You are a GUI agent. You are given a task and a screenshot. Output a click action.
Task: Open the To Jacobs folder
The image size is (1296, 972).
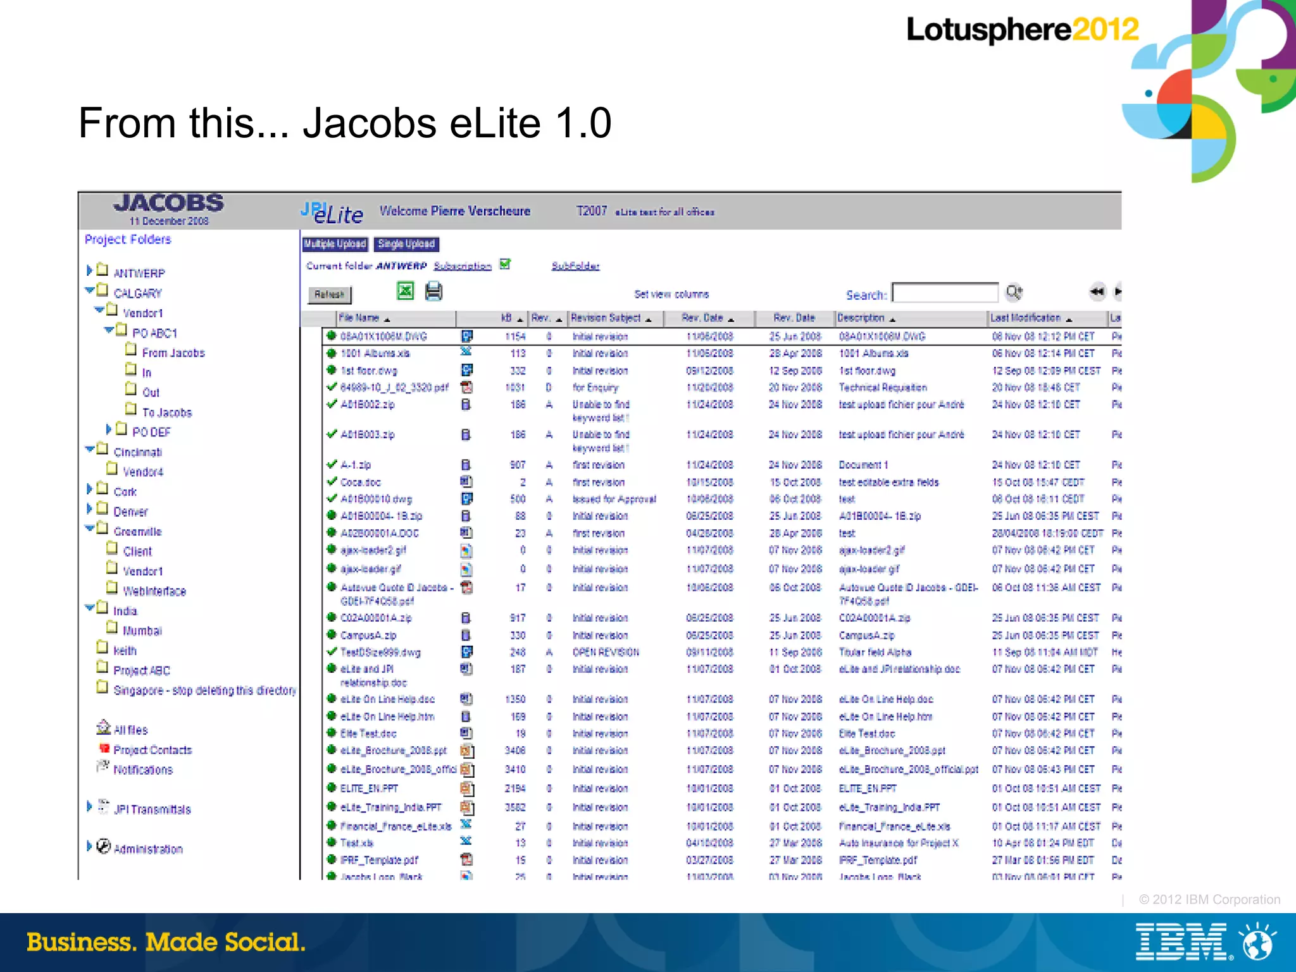pos(167,412)
